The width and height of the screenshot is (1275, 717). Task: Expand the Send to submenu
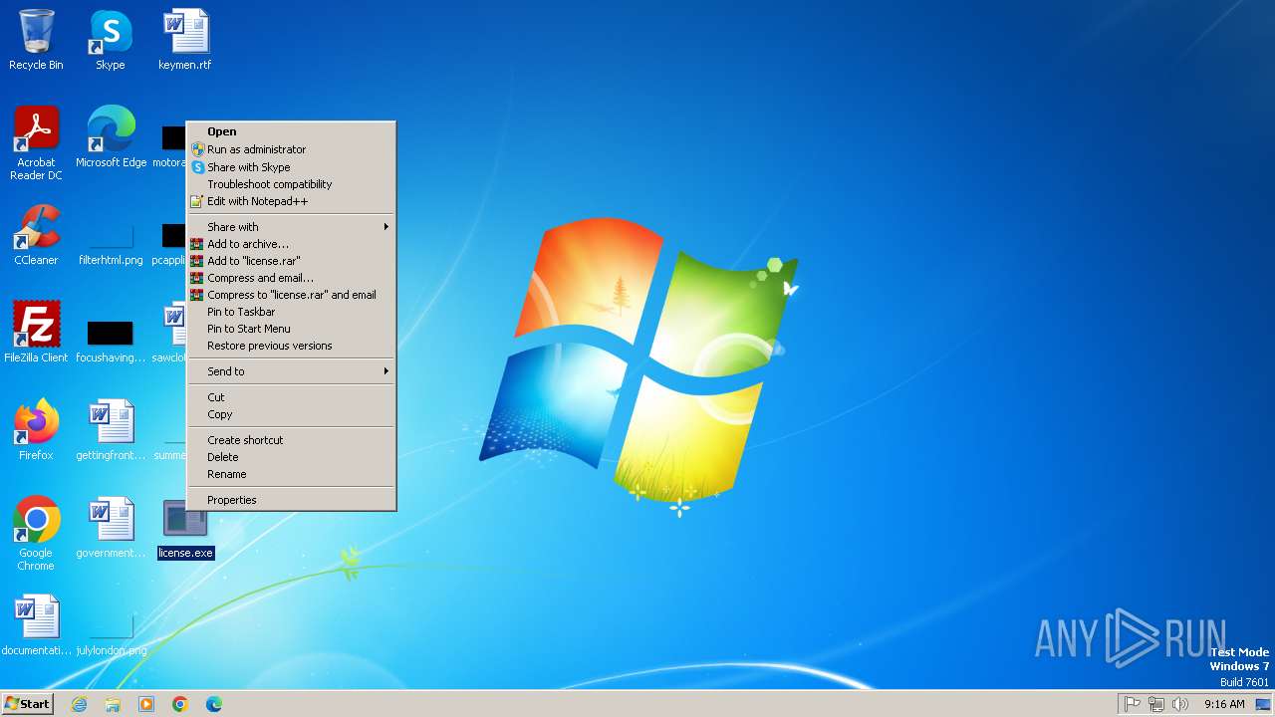click(292, 371)
